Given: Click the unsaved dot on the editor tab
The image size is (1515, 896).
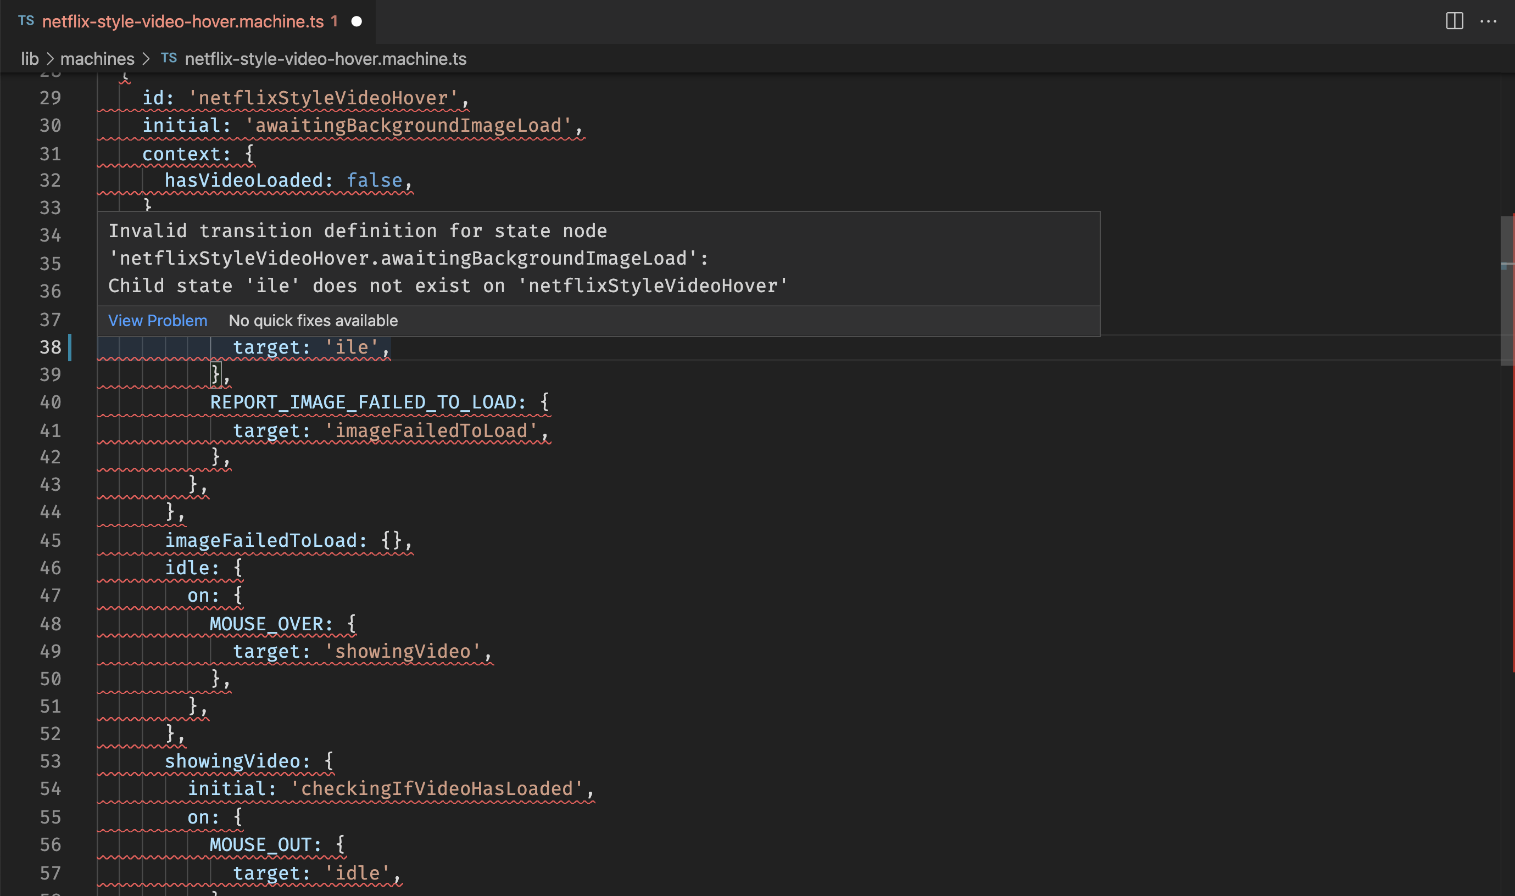Looking at the screenshot, I should point(357,22).
